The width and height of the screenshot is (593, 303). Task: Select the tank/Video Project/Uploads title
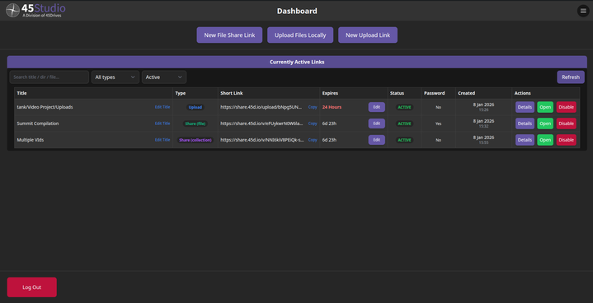tap(45, 107)
